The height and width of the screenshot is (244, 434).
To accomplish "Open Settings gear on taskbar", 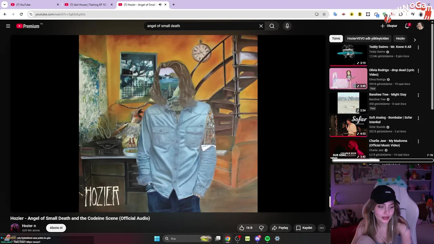I will click(277, 239).
